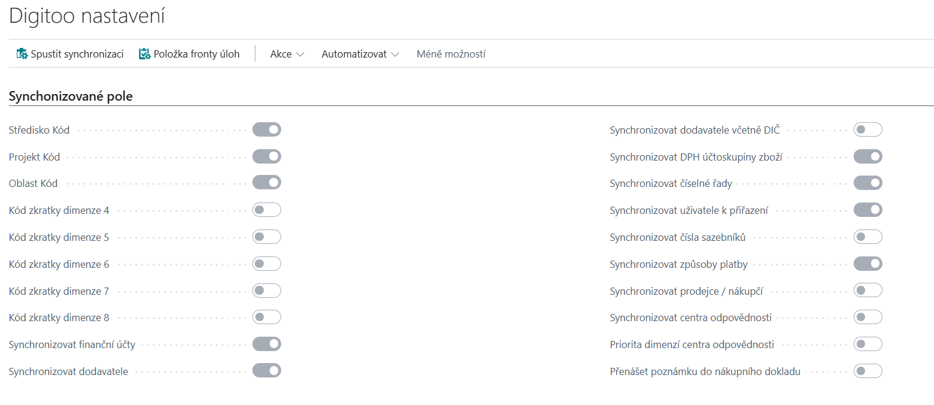This screenshot has width=934, height=405.
Task: Click the Projekt Kód label
Action: (35, 157)
